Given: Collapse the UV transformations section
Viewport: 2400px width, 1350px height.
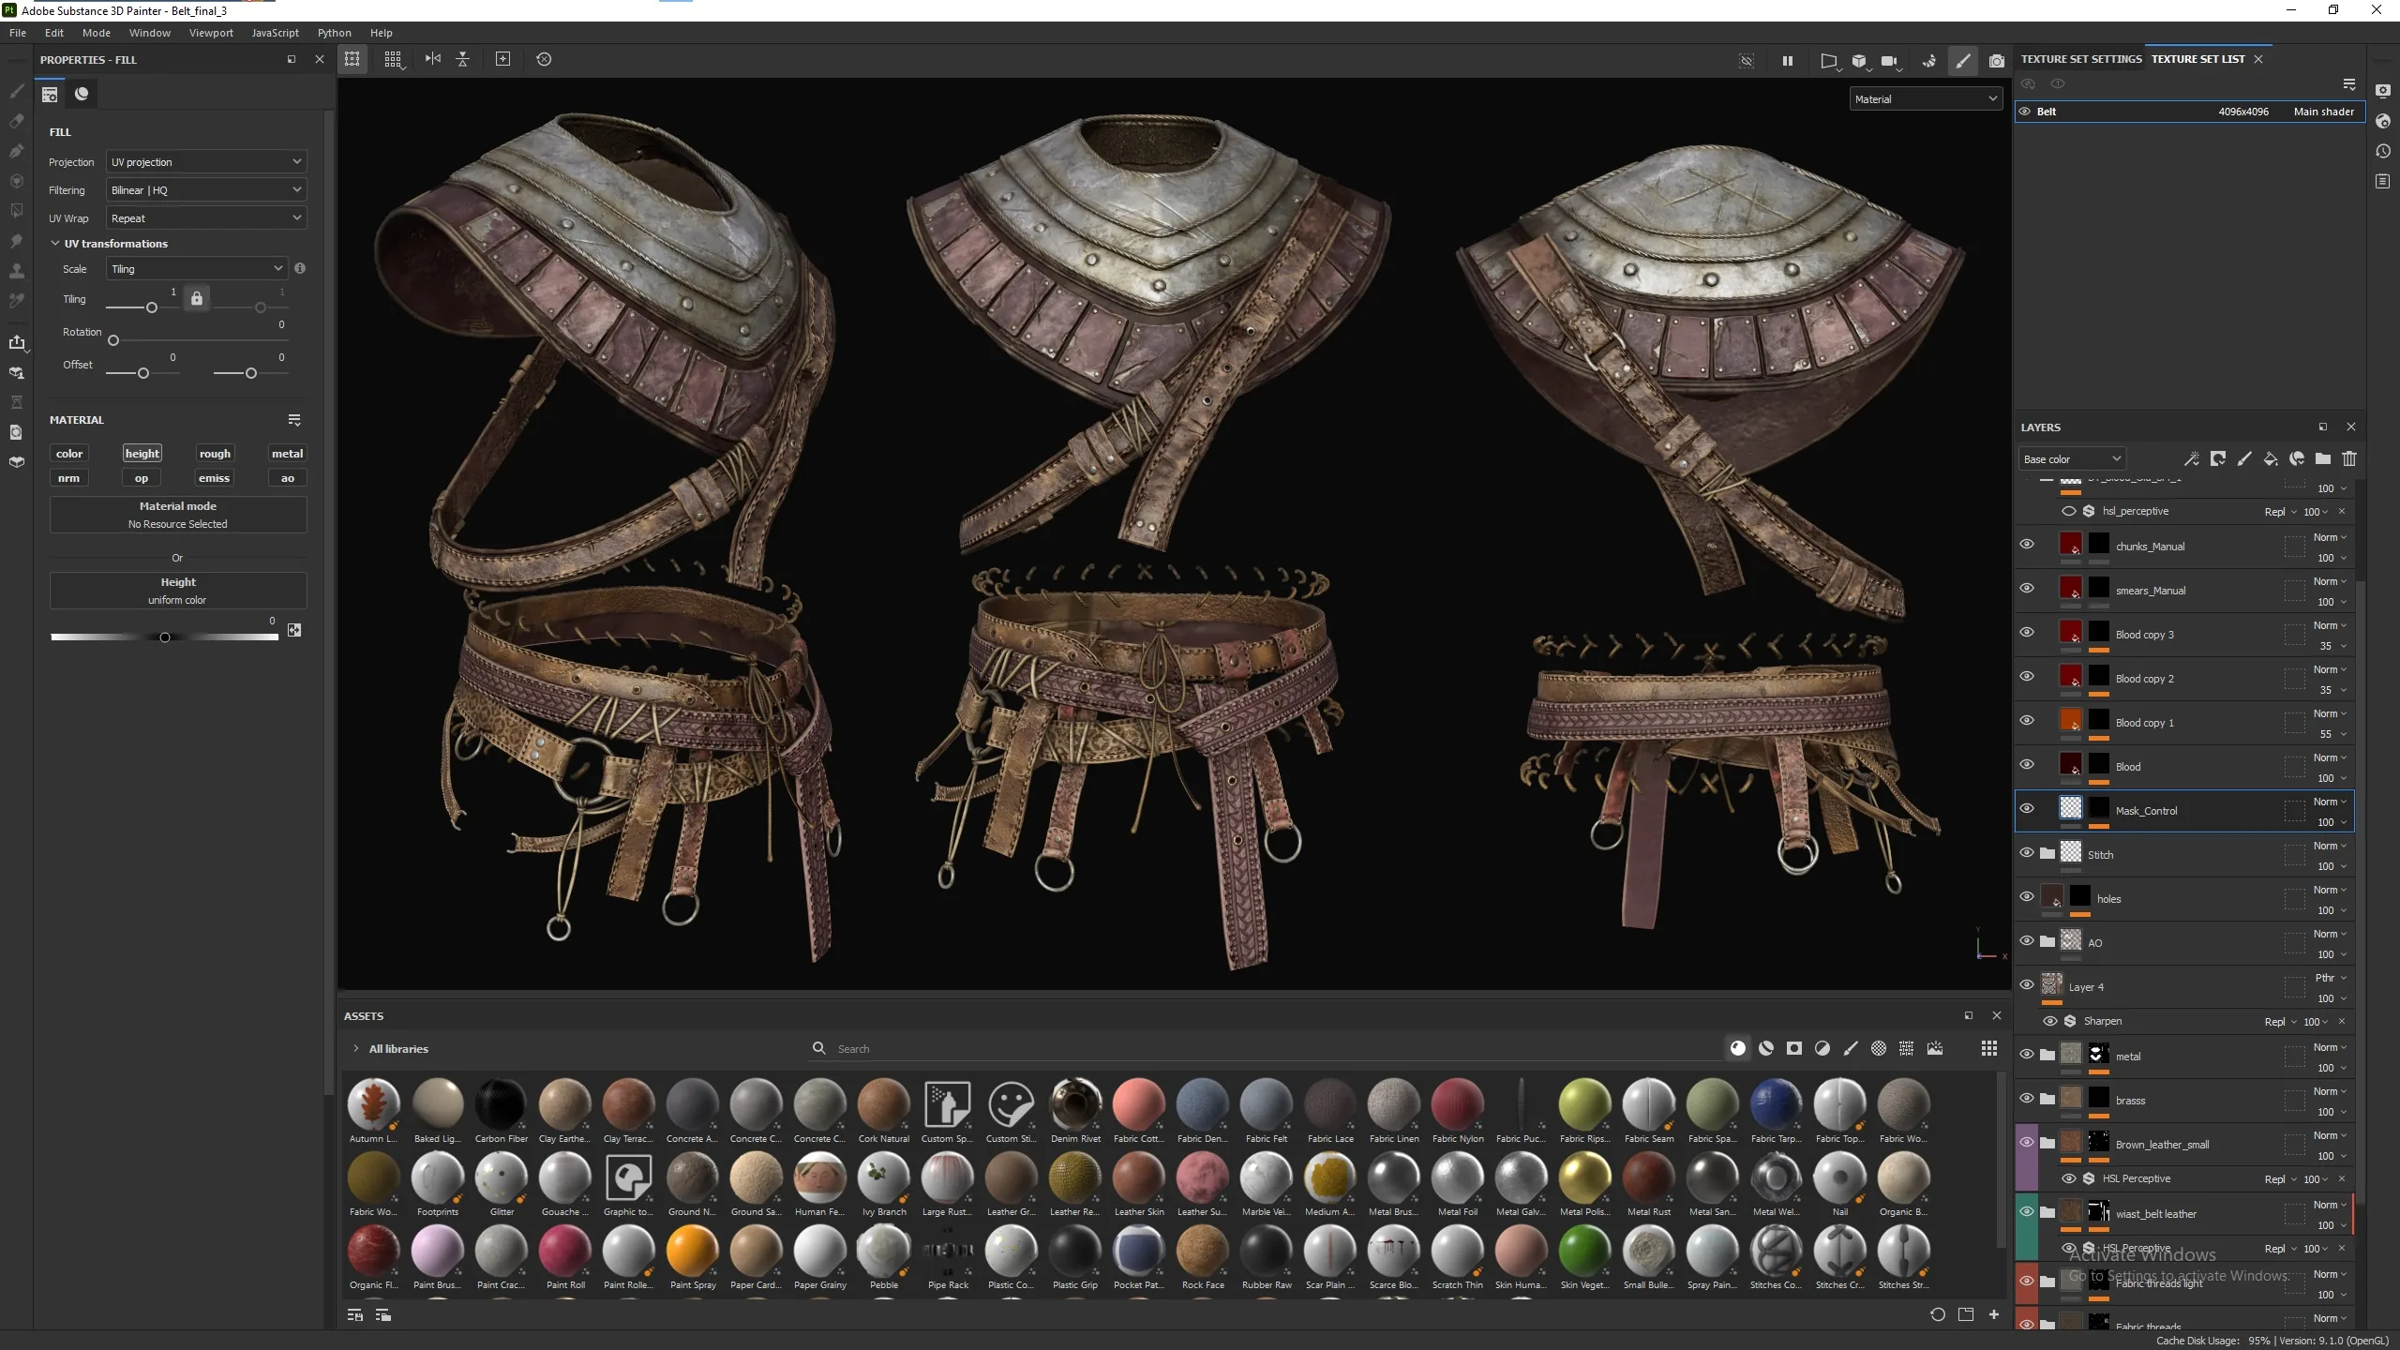Looking at the screenshot, I should (54, 243).
